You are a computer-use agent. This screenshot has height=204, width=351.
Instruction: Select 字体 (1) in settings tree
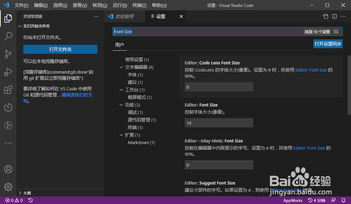[135, 75]
